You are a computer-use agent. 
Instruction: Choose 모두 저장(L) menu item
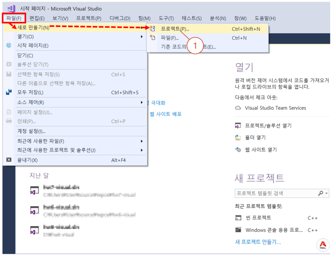click(x=75, y=92)
